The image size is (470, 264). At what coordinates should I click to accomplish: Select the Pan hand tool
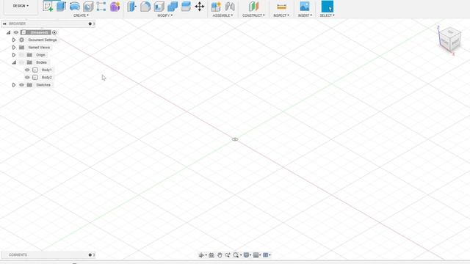[220, 255]
